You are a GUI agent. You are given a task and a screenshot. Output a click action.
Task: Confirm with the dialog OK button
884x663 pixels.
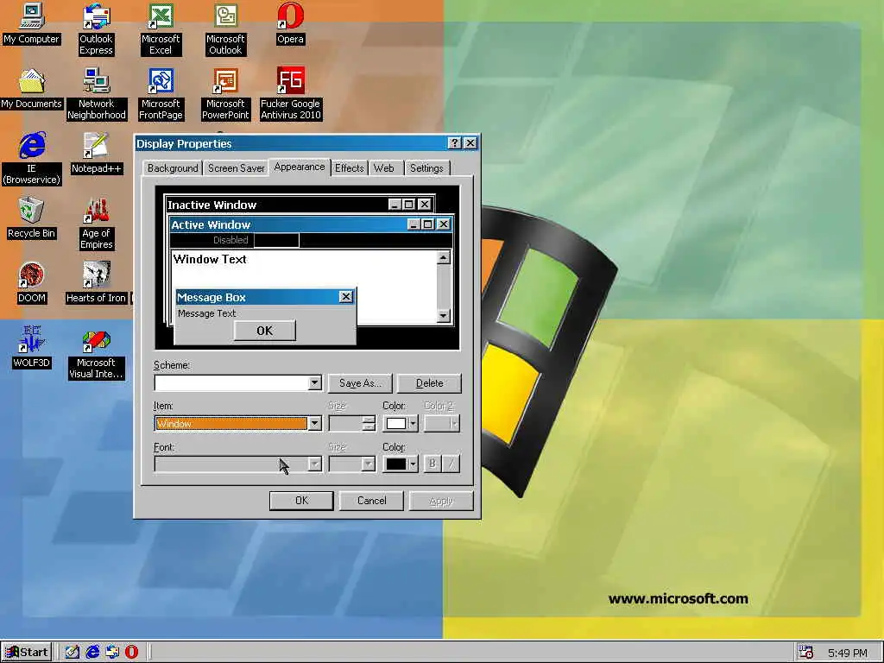click(301, 501)
